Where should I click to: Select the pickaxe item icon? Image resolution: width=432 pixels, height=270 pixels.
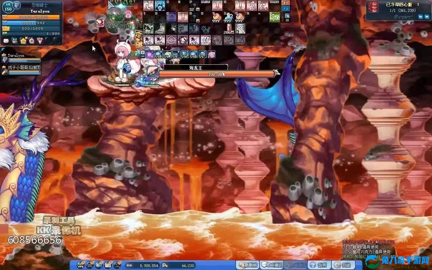pos(240,29)
